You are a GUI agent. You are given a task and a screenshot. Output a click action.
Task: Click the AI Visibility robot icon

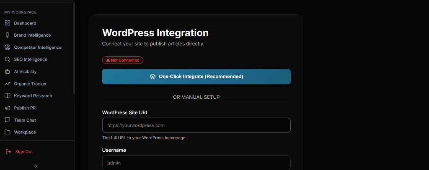pos(8,72)
